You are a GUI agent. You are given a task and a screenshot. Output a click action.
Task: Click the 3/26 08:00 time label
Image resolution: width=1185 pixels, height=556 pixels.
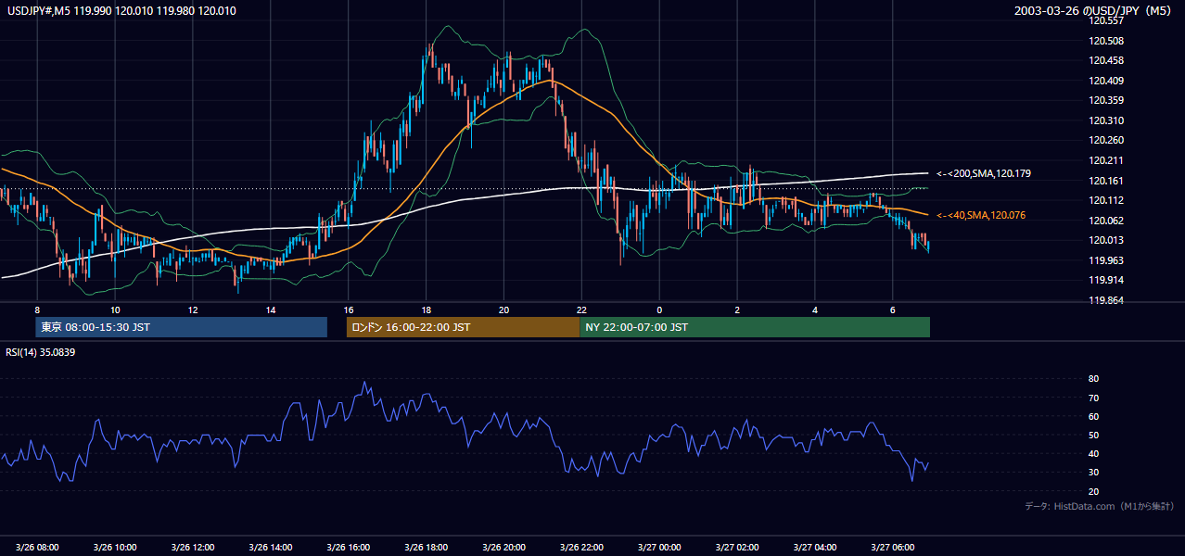(x=36, y=548)
